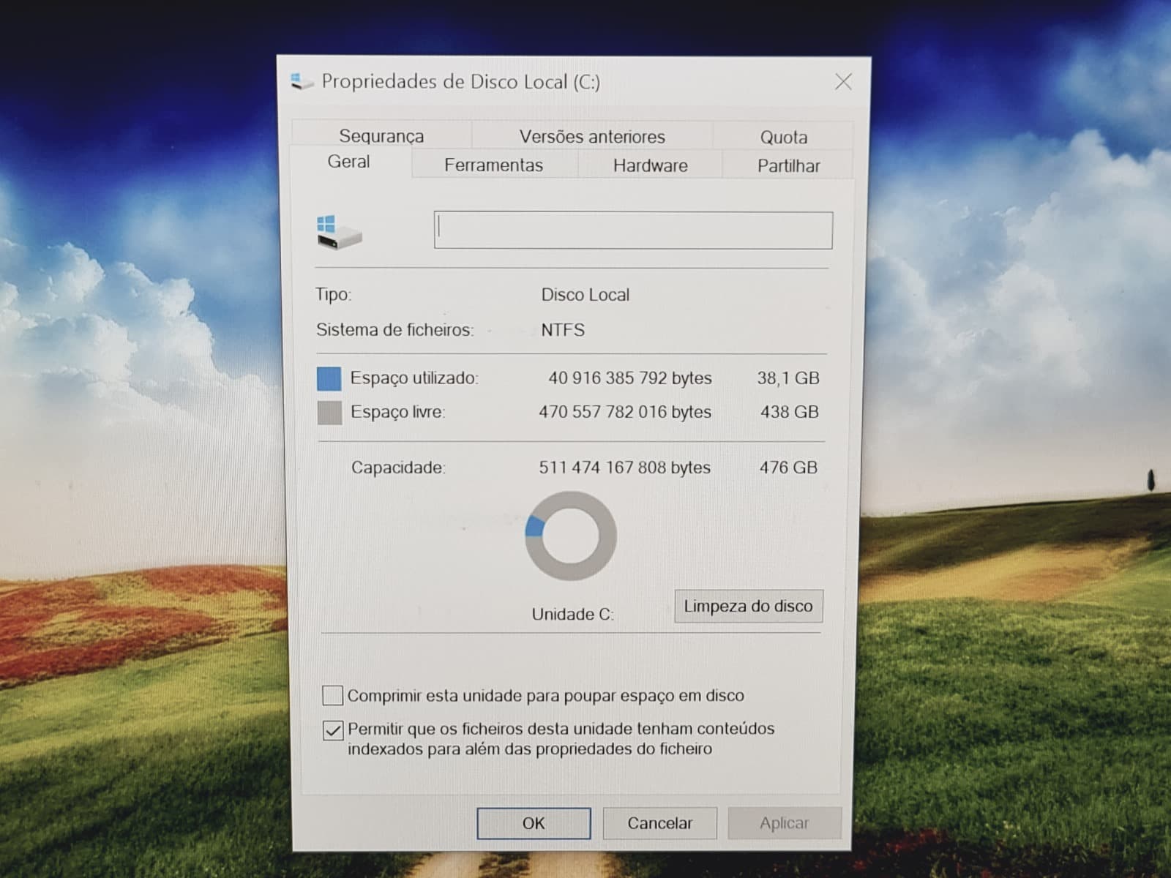Click the '470 557 782 016 bytes' value
The height and width of the screenshot is (878, 1171).
pyautogui.click(x=625, y=412)
